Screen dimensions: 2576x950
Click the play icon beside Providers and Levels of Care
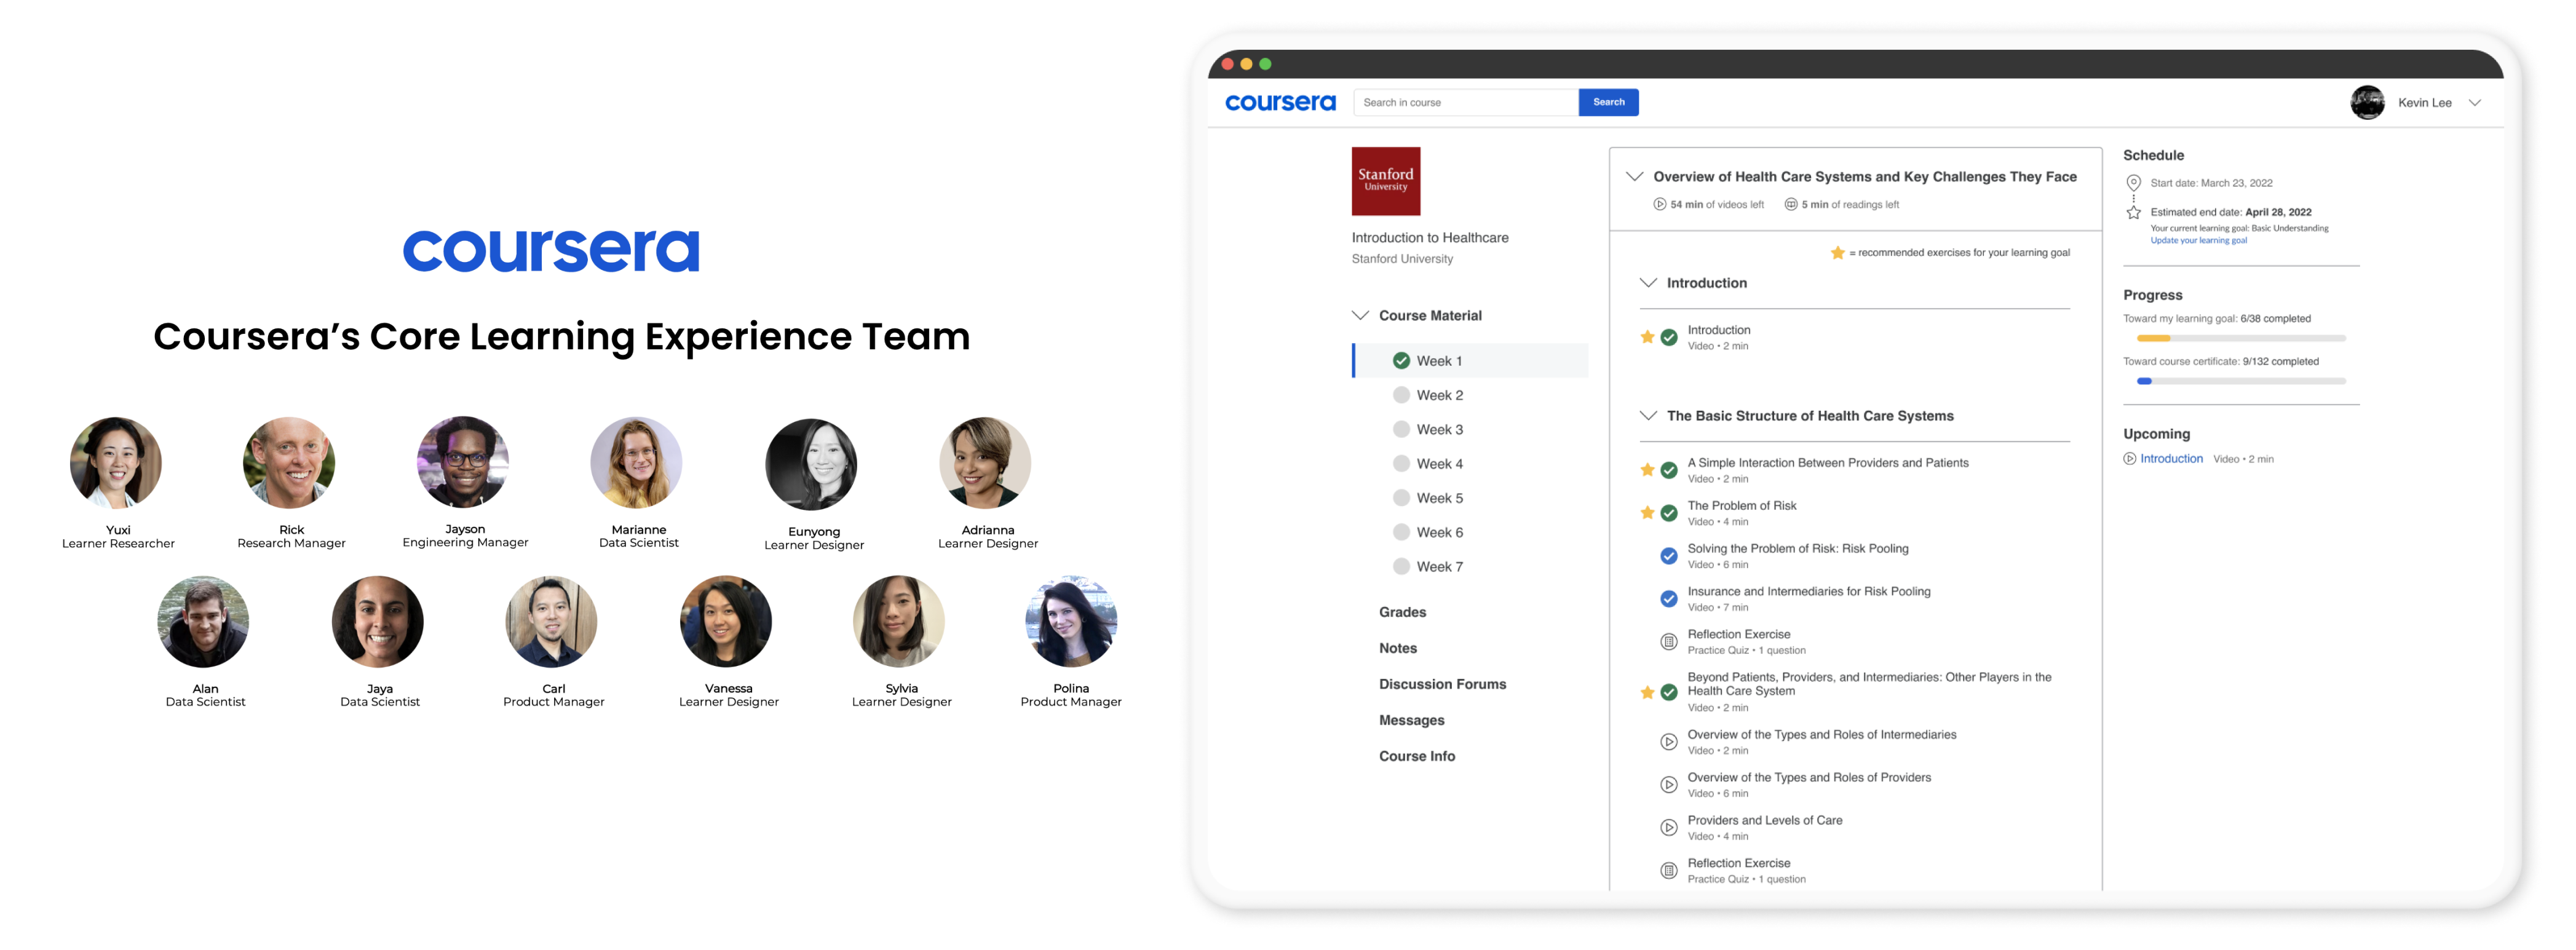pos(1669,828)
